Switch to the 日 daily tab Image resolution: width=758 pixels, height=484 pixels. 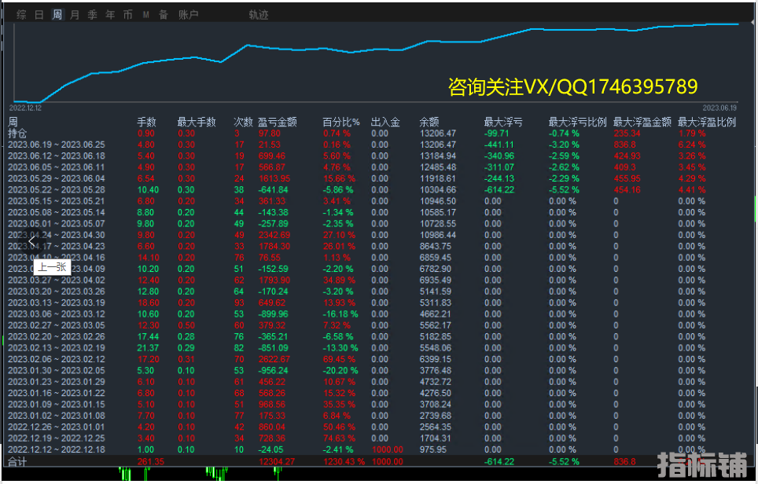[x=39, y=15]
